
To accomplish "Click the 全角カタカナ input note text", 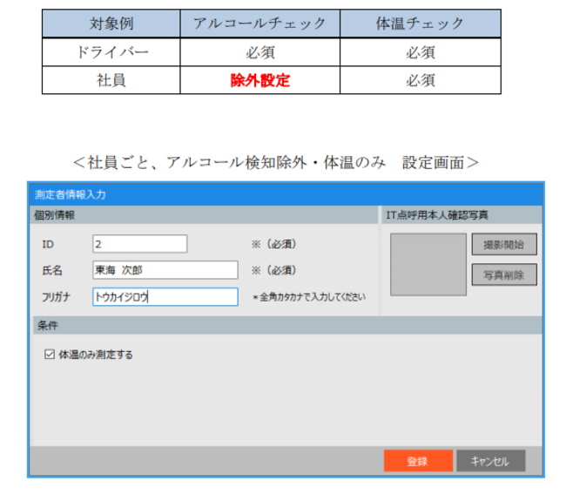I will (x=308, y=297).
